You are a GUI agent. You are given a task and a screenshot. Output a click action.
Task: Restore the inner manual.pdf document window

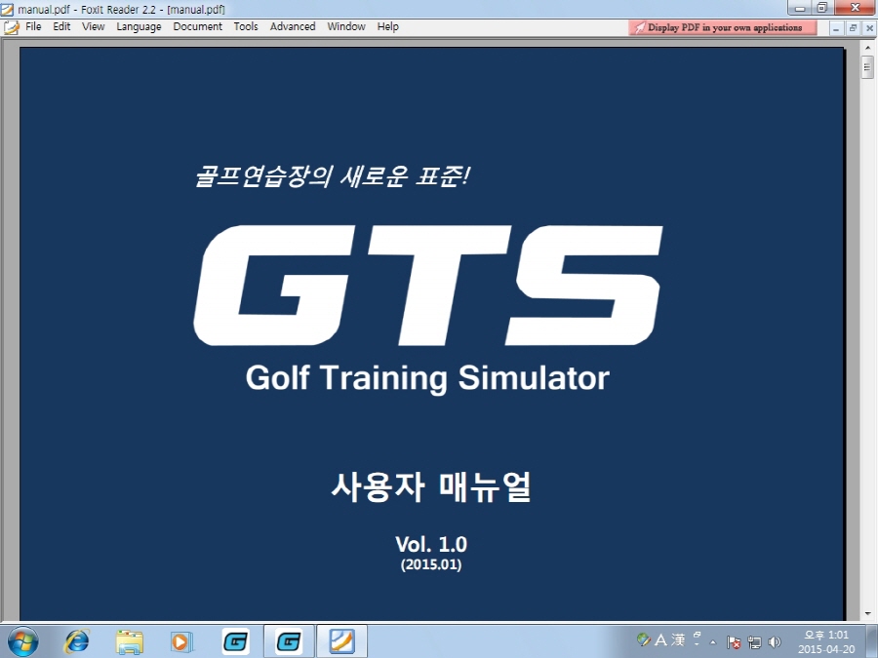coord(853,28)
